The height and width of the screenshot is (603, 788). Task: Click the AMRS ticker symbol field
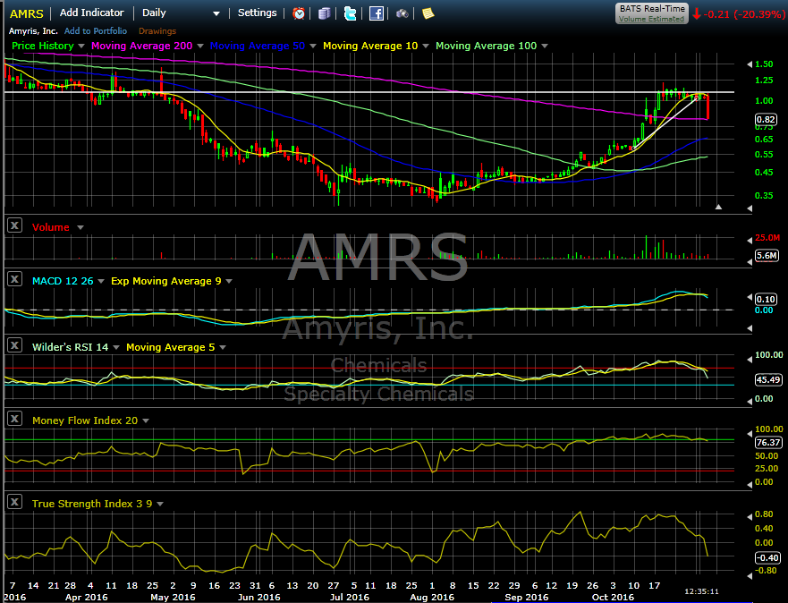click(x=26, y=13)
